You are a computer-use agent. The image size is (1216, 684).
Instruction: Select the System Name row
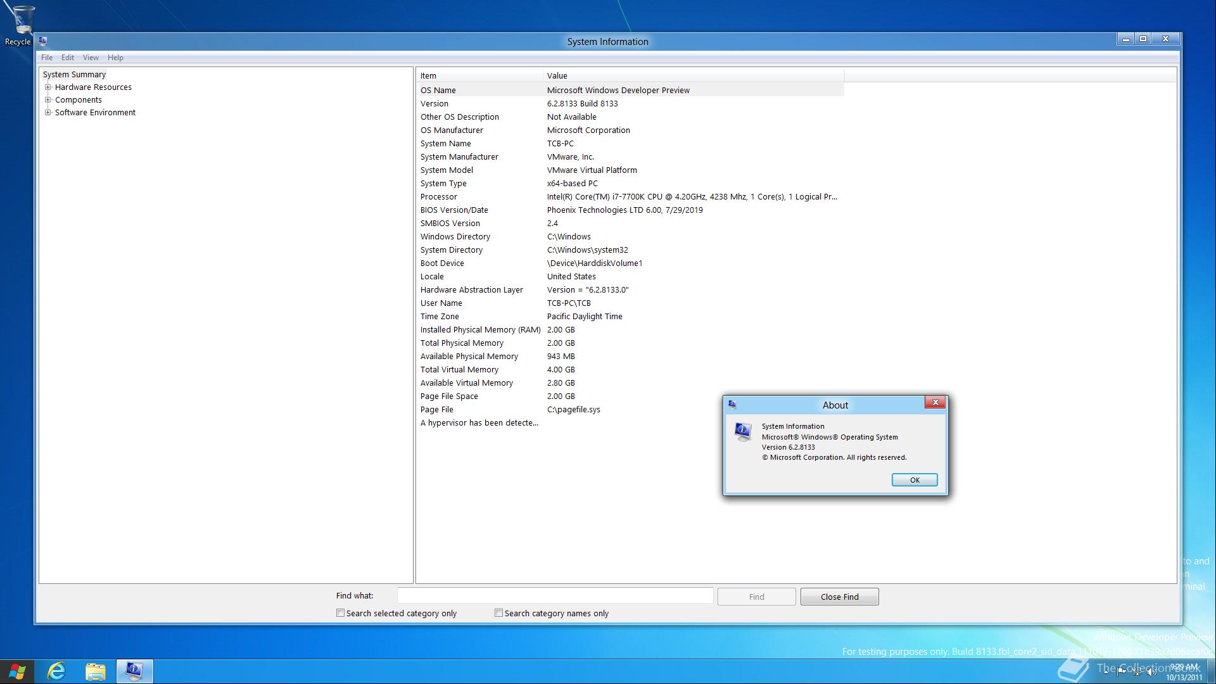coord(630,144)
